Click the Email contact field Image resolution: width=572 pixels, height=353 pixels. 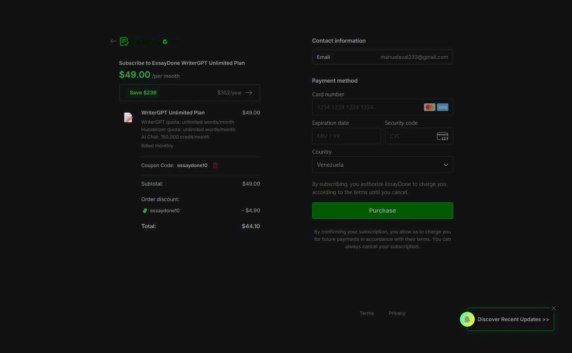[382, 57]
